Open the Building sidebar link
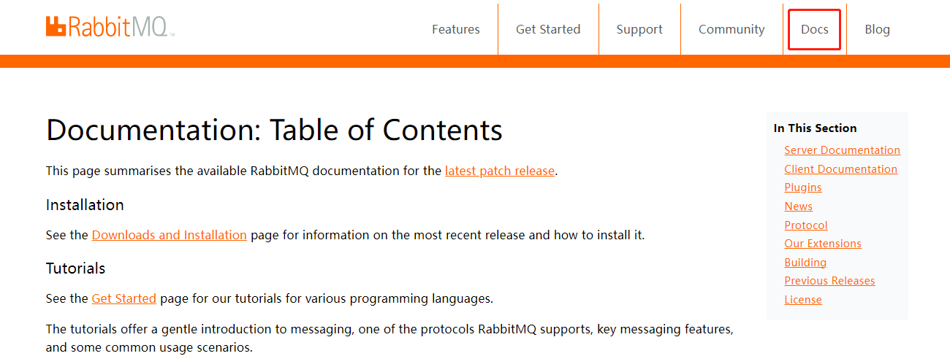Image resolution: width=950 pixels, height=356 pixels. click(805, 263)
